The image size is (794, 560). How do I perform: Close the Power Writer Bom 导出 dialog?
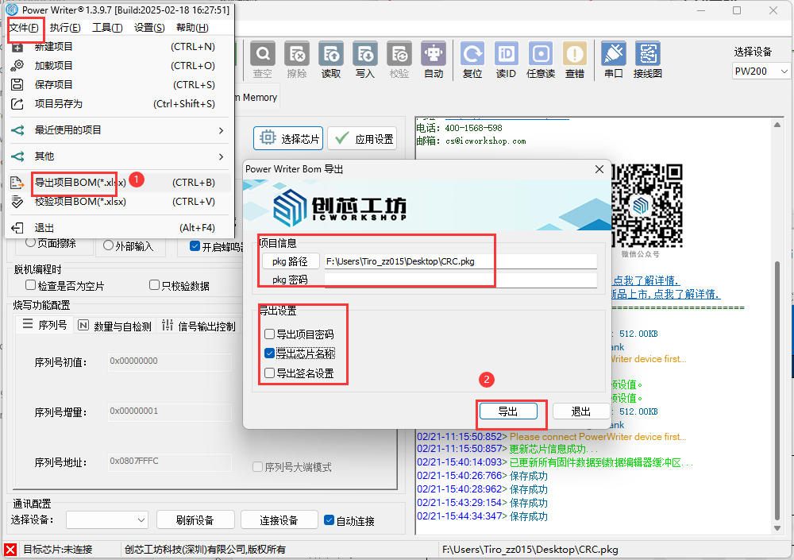(x=599, y=169)
